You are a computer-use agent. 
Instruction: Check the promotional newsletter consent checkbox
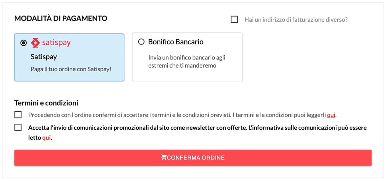click(x=18, y=128)
